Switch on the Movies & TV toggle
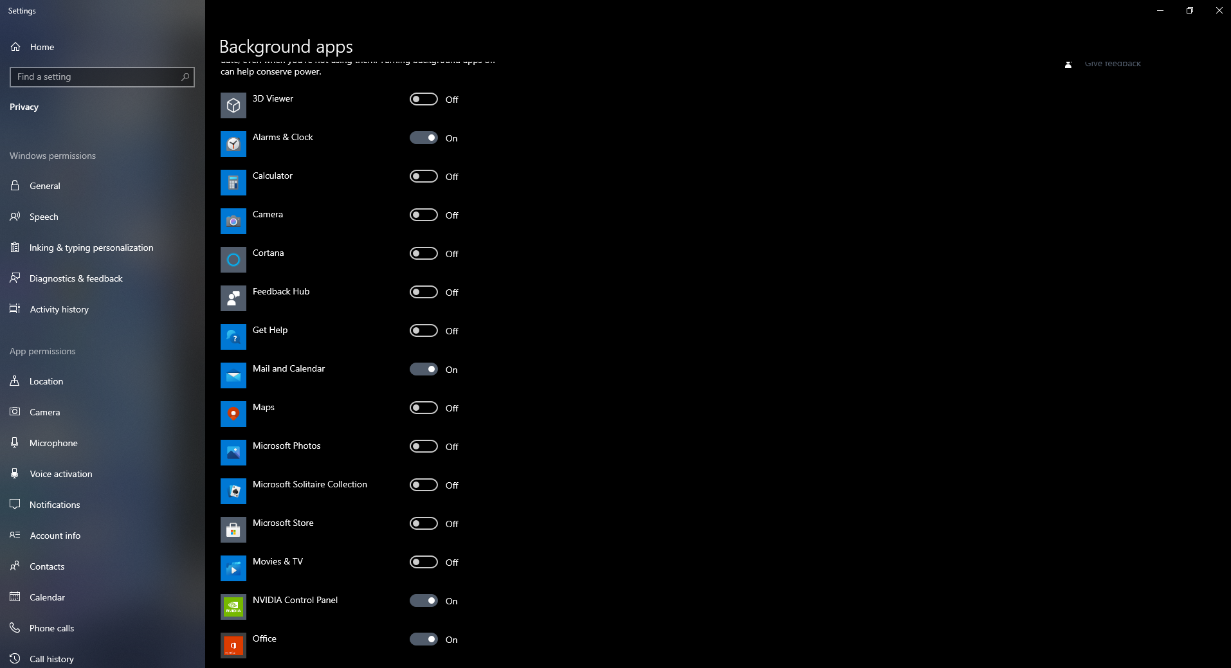Screen dimensions: 1231x668 (x=424, y=562)
